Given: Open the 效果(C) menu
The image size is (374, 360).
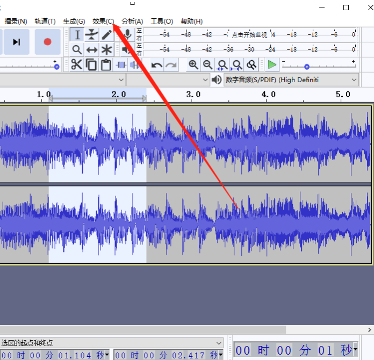Looking at the screenshot, I should coord(103,21).
